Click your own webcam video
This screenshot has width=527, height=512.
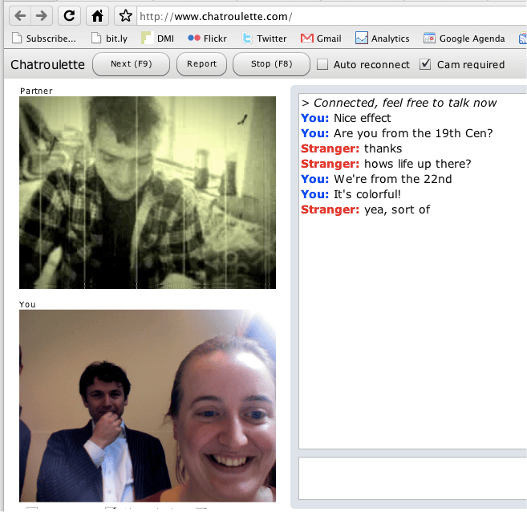[148, 406]
